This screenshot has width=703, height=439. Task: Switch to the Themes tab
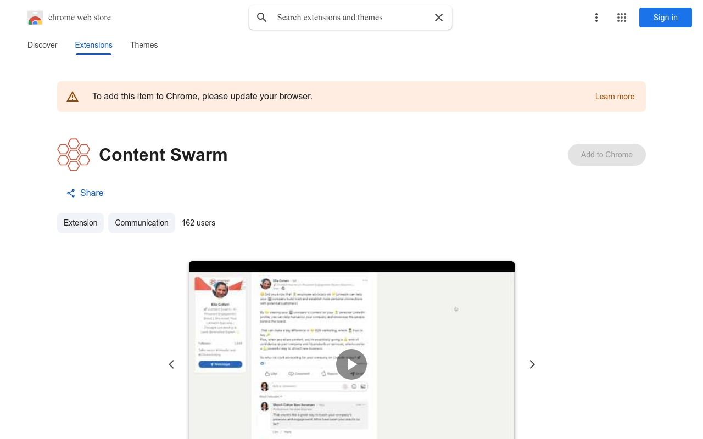tap(144, 45)
